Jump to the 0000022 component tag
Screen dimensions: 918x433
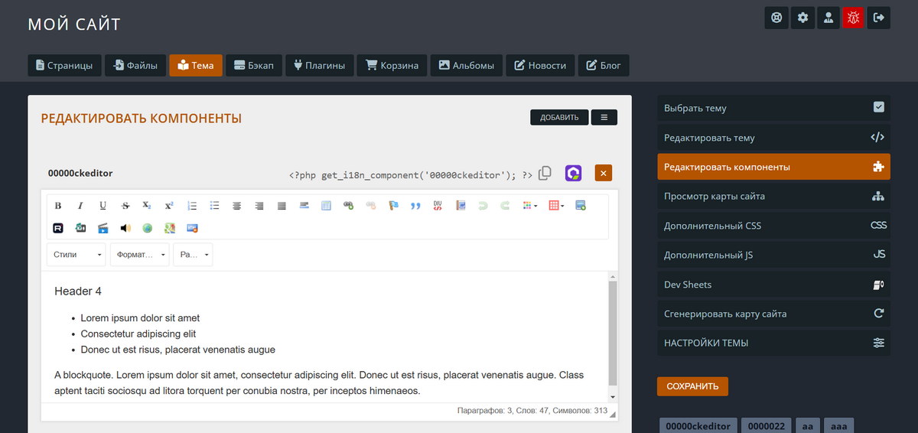pos(767,426)
